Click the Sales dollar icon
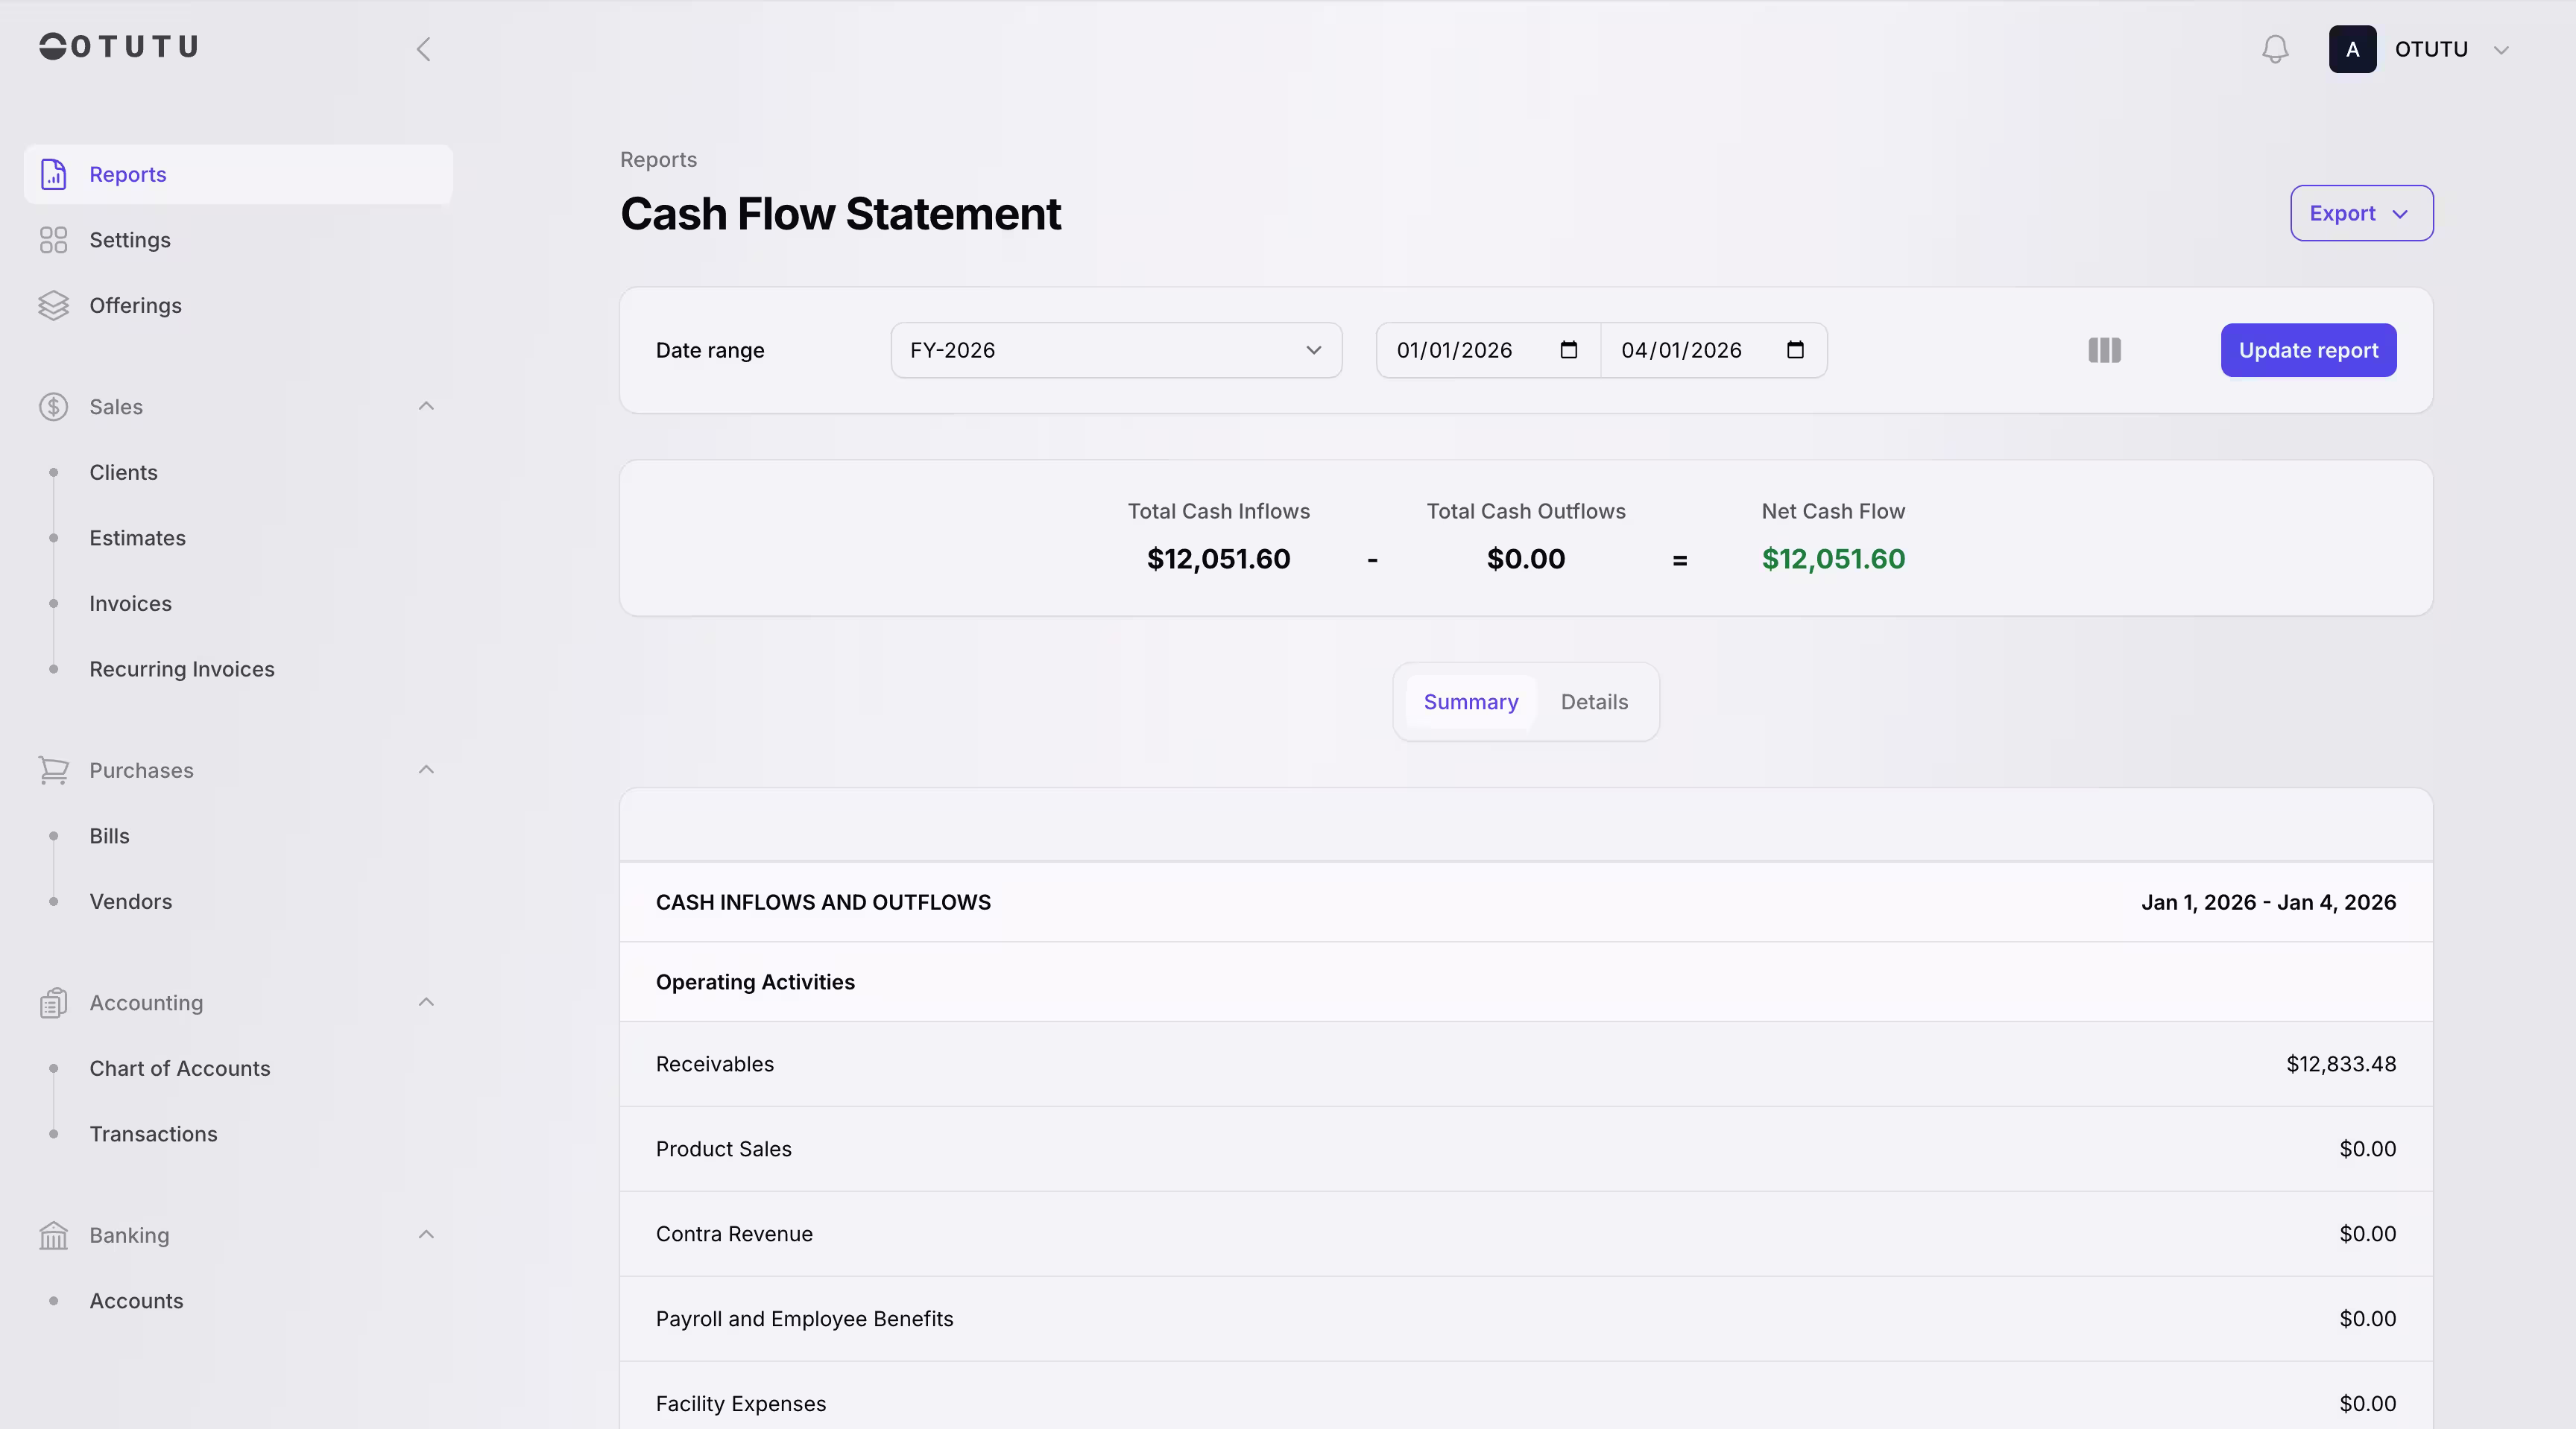 point(54,407)
